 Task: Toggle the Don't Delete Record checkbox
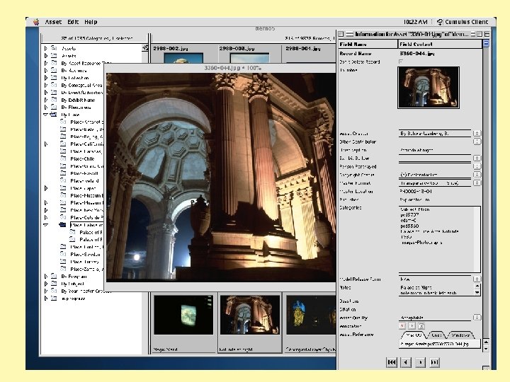(x=401, y=62)
